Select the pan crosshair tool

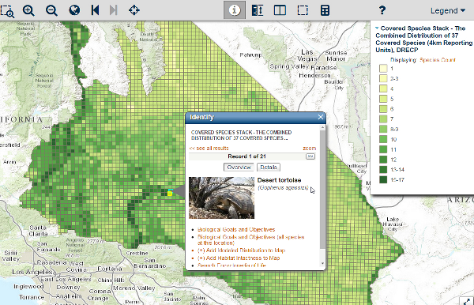(x=134, y=10)
